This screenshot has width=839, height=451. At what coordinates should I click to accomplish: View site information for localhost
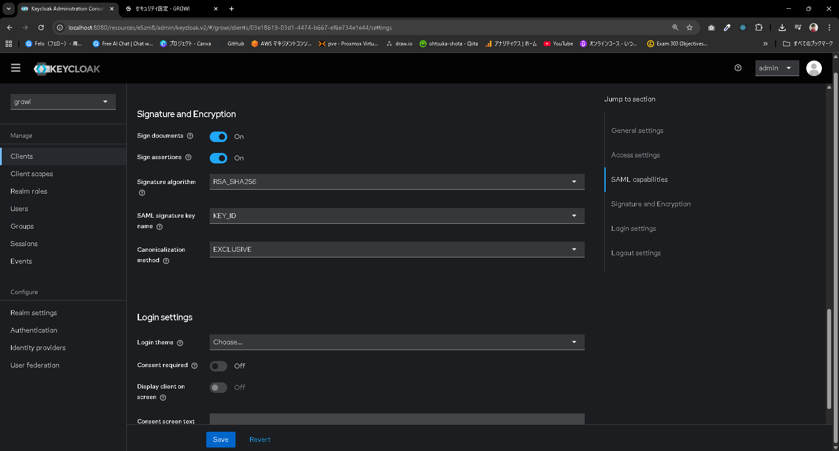[x=60, y=28]
